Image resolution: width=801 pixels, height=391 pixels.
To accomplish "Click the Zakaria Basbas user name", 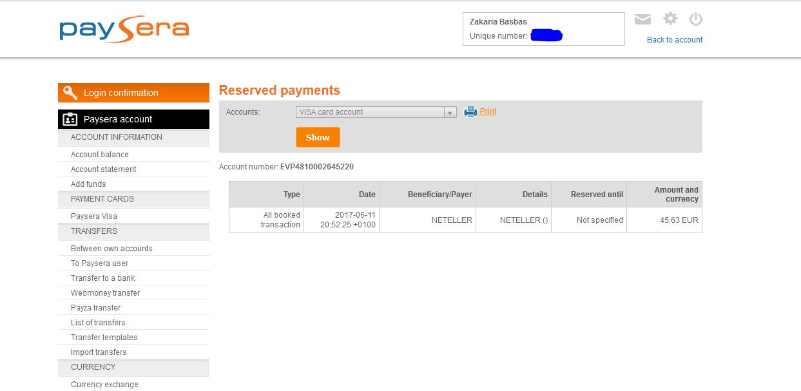I will click(499, 22).
